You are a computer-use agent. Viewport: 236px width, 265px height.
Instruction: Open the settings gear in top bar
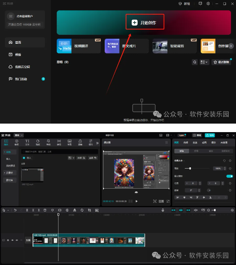point(208,3)
